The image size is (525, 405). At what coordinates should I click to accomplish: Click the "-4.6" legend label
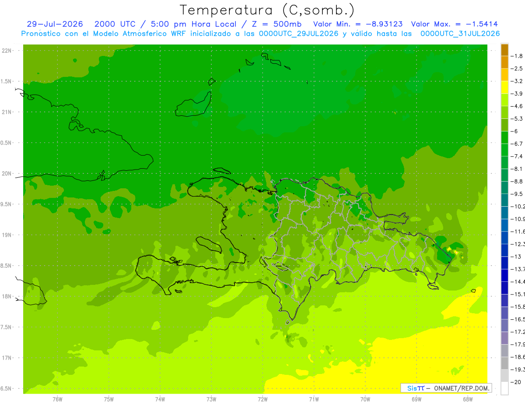point(517,106)
